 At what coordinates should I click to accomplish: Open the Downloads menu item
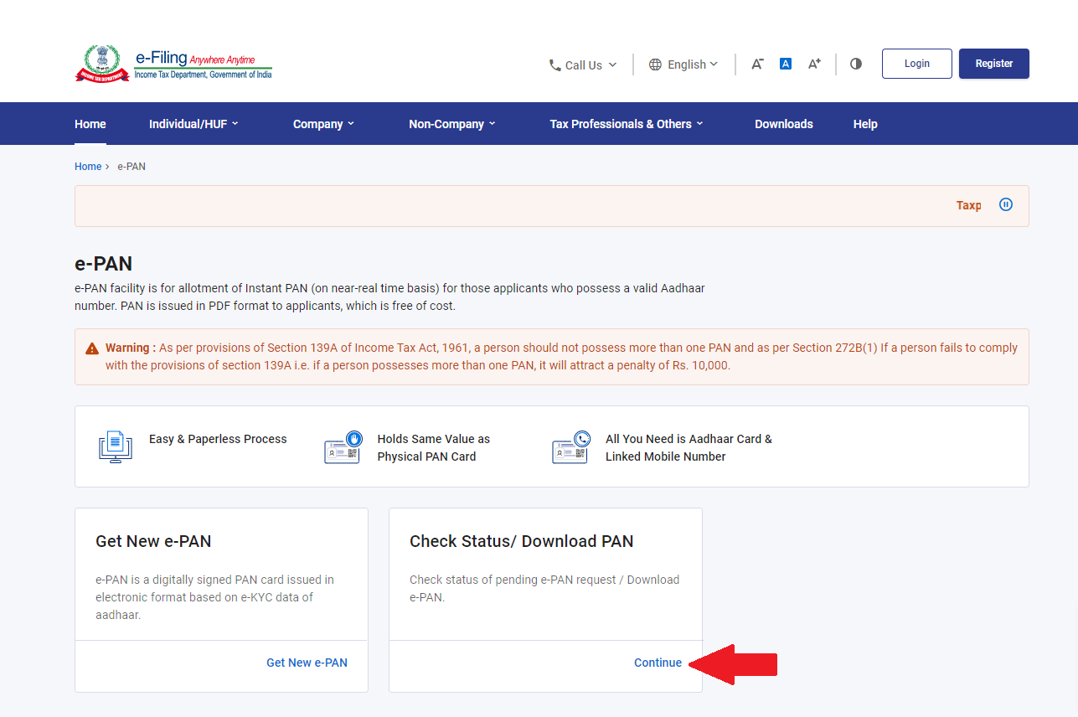[x=782, y=123]
